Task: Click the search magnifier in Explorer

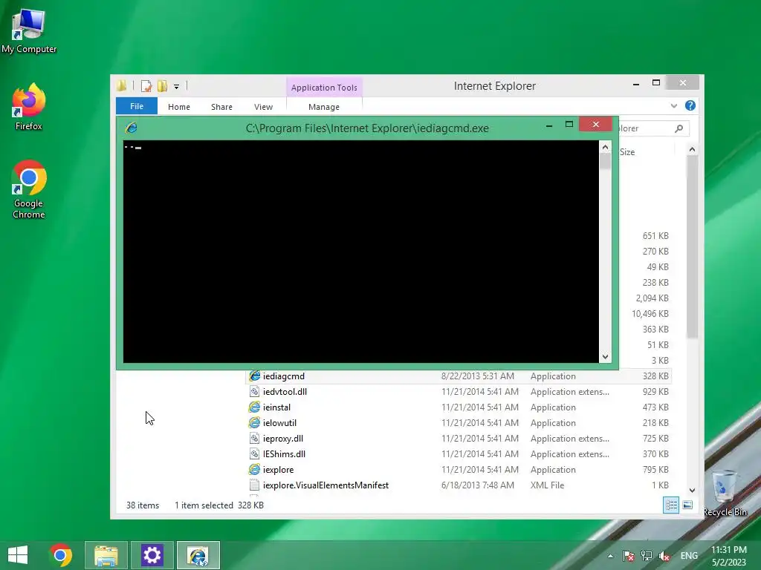Action: click(x=679, y=128)
